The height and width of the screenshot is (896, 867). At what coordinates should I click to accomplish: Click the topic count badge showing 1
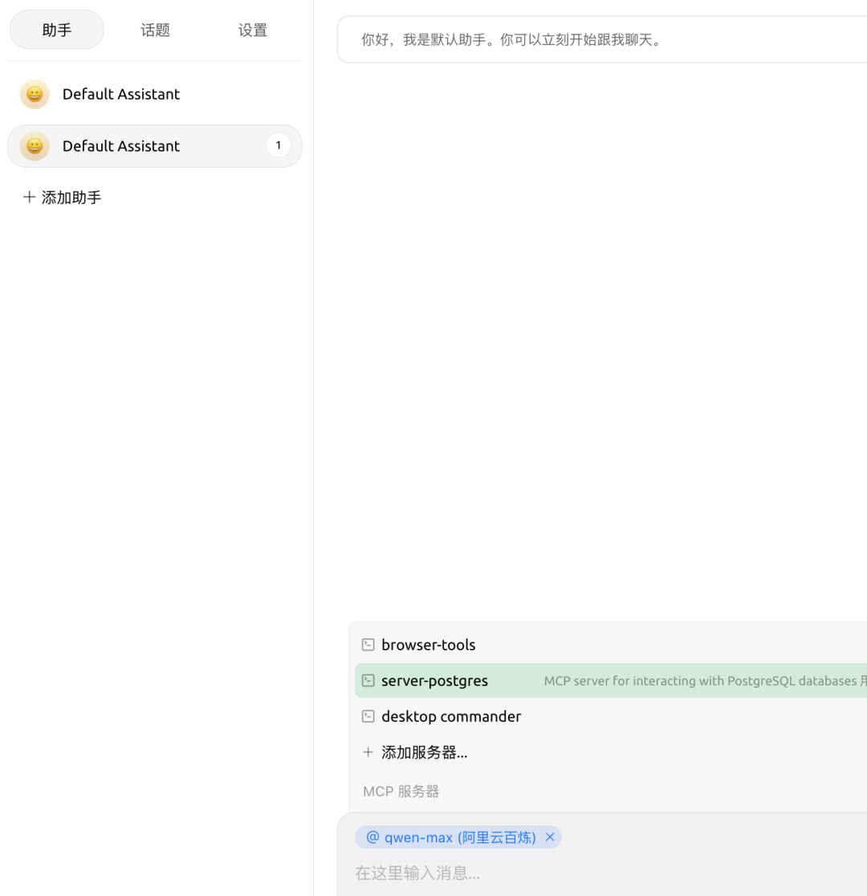pyautogui.click(x=278, y=145)
